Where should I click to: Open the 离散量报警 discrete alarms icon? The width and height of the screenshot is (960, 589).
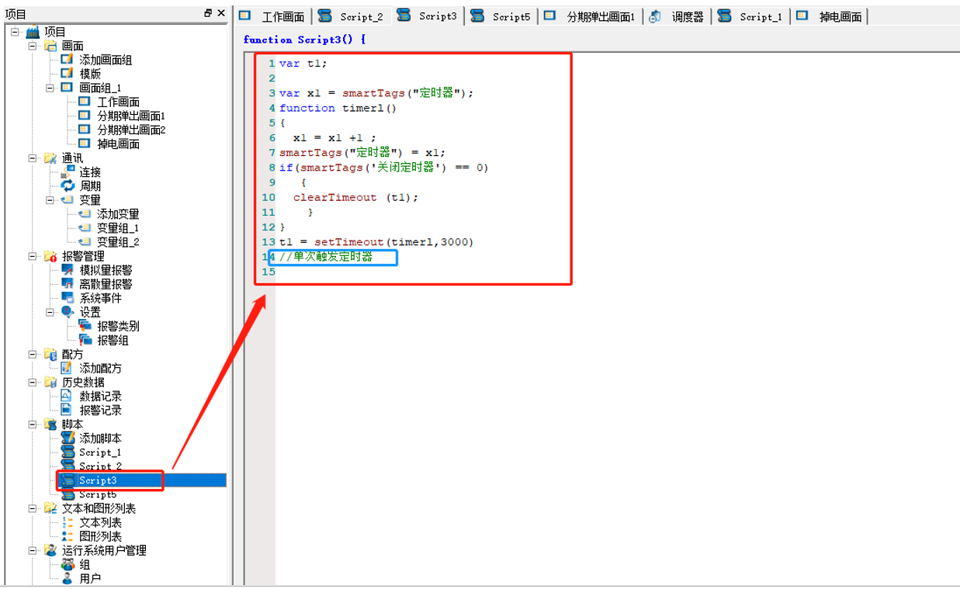[x=68, y=284]
